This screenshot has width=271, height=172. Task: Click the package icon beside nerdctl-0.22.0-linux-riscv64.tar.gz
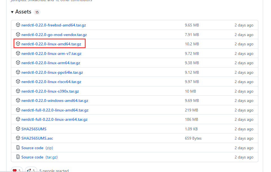(x=18, y=81)
